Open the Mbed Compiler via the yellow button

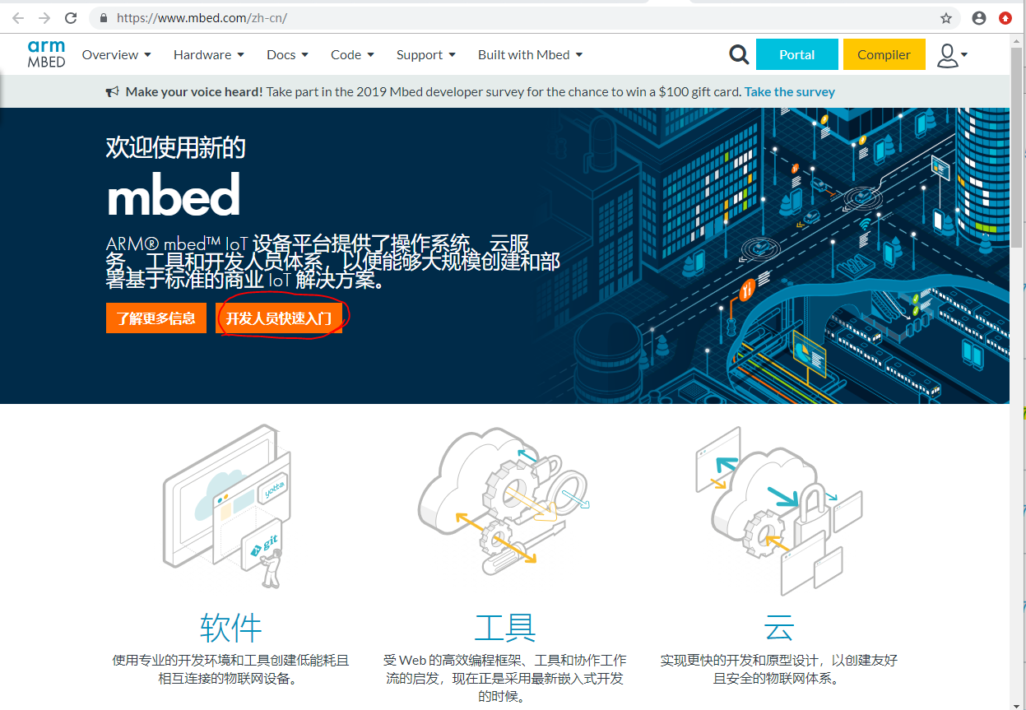884,53
